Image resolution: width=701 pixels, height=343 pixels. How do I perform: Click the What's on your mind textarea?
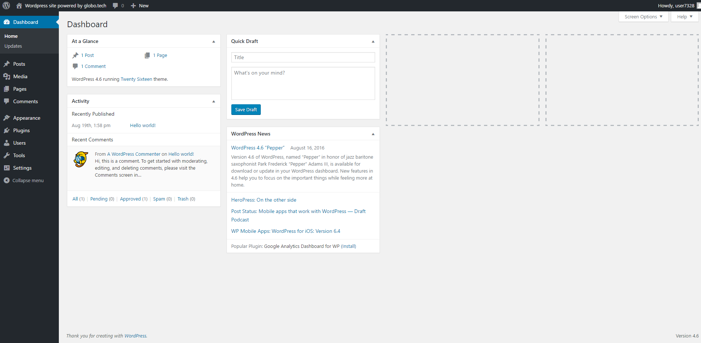(x=303, y=83)
